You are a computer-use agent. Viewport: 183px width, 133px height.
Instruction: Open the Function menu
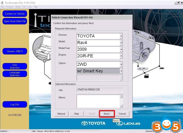(x=9, y=7)
